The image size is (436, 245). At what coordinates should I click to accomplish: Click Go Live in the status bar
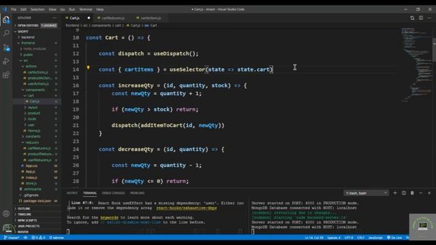(x=394, y=238)
